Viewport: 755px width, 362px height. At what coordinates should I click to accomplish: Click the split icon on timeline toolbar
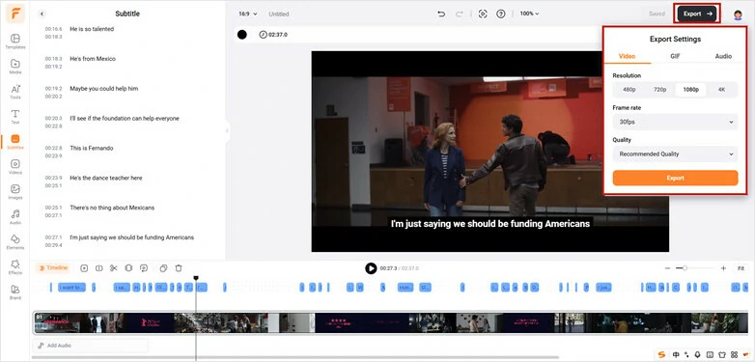[98, 268]
